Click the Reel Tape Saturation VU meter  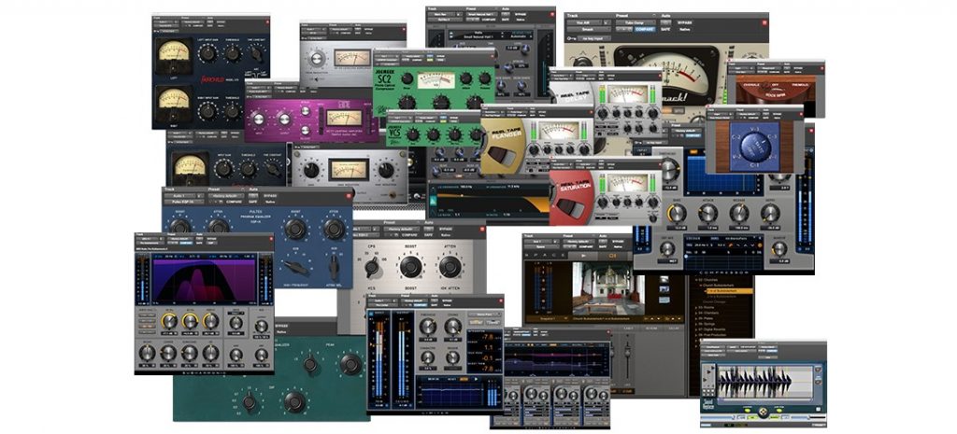[628, 182]
